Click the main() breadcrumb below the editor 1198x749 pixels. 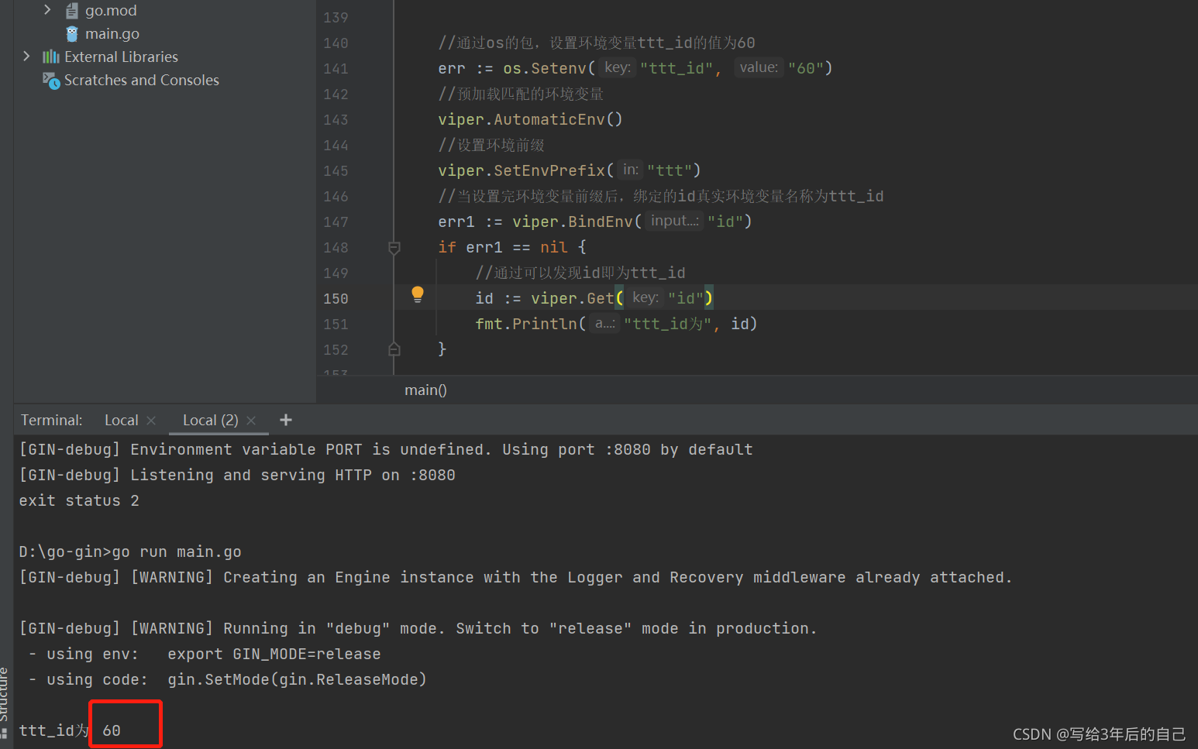pyautogui.click(x=425, y=390)
